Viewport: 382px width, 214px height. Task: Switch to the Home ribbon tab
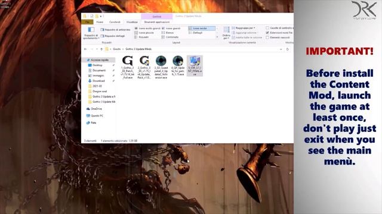[x=100, y=22]
